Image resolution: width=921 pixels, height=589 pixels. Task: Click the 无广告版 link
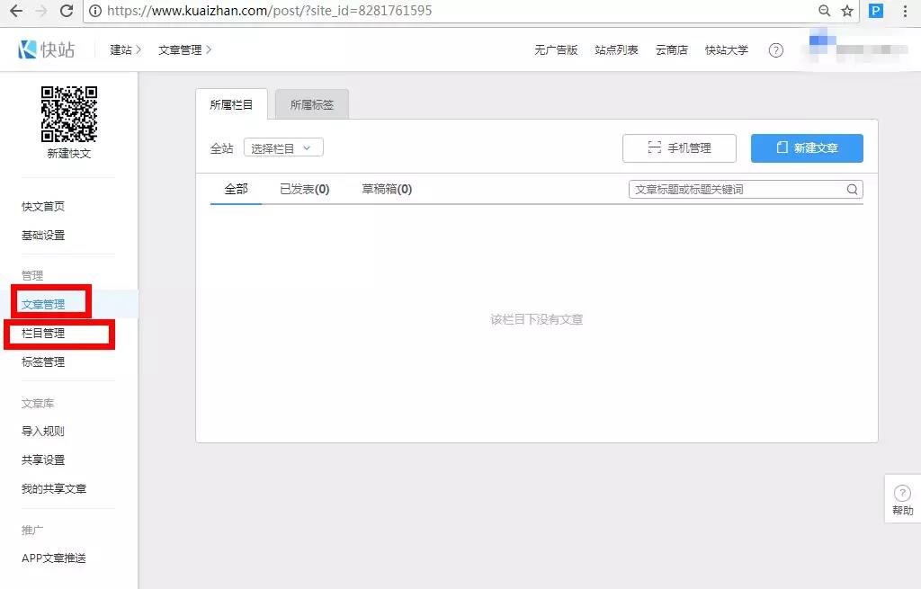point(558,50)
